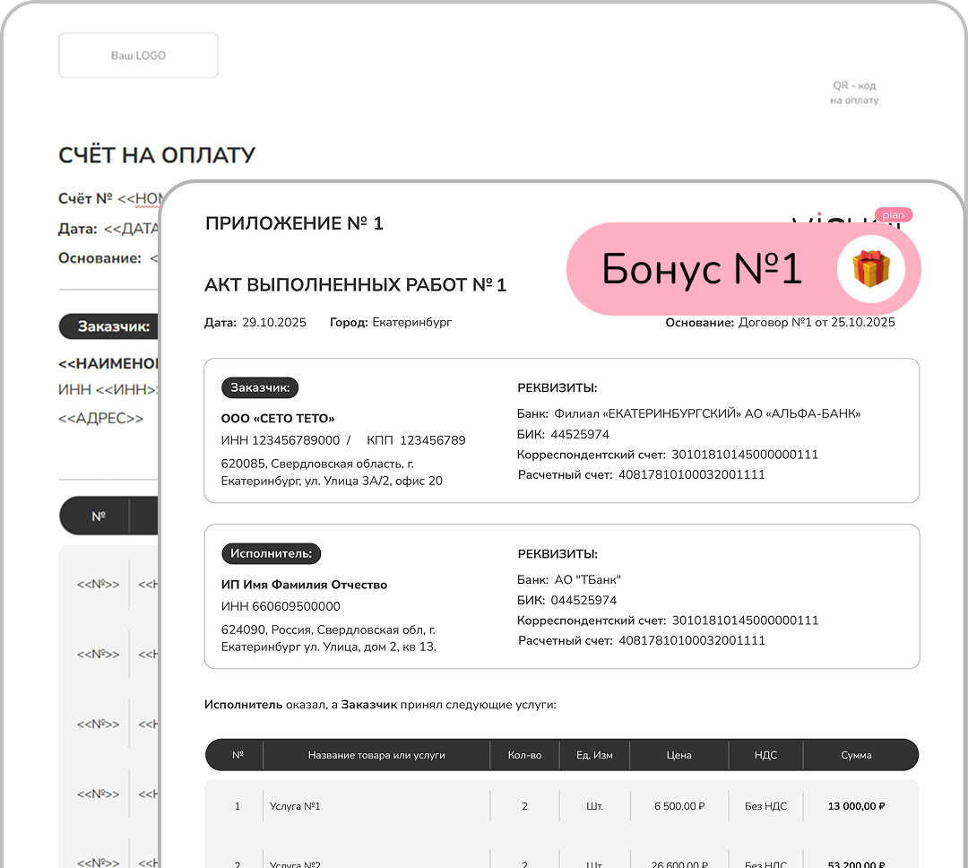Click the pink "plan" tag
This screenshot has width=968, height=868.
click(x=893, y=215)
